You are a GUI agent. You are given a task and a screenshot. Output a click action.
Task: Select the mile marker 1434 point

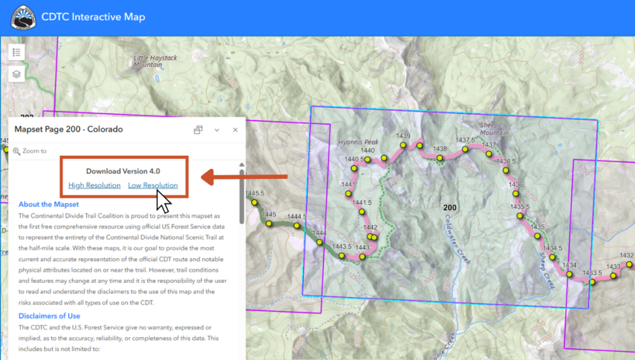point(570,274)
